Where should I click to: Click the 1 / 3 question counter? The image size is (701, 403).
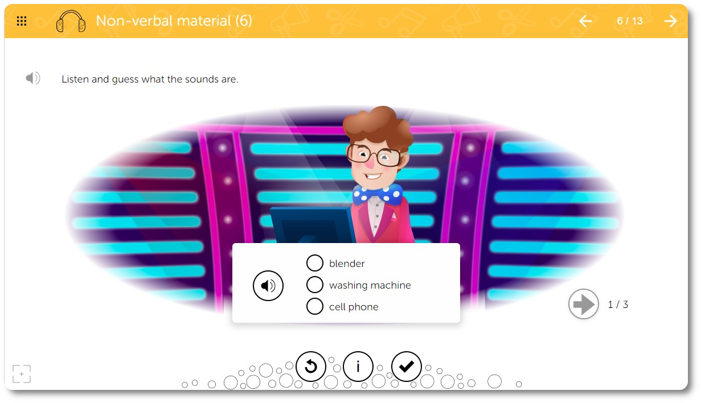618,305
